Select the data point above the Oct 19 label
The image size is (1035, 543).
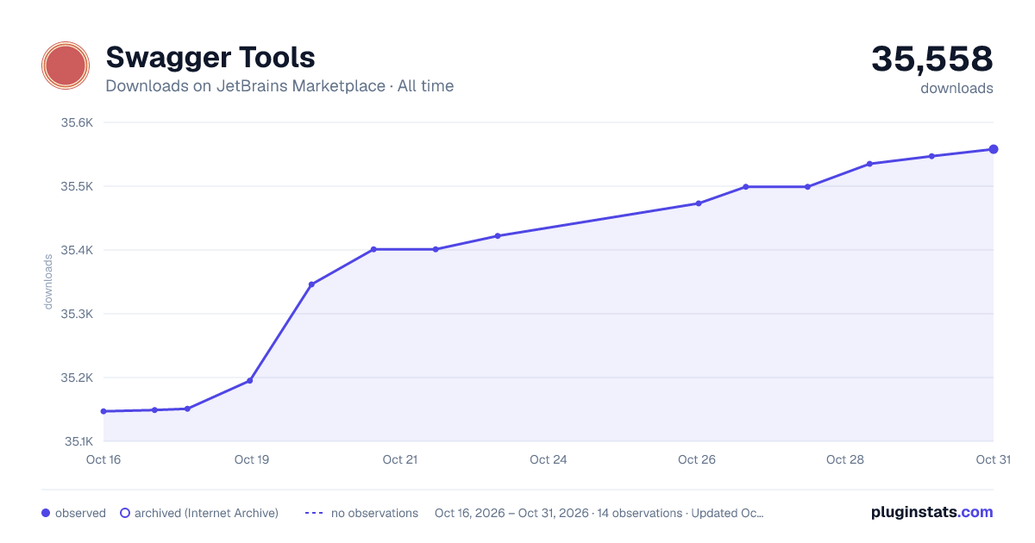250,380
